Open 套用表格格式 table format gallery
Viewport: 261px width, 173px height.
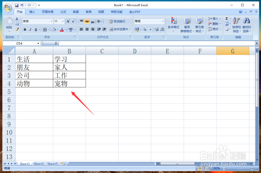187,25
